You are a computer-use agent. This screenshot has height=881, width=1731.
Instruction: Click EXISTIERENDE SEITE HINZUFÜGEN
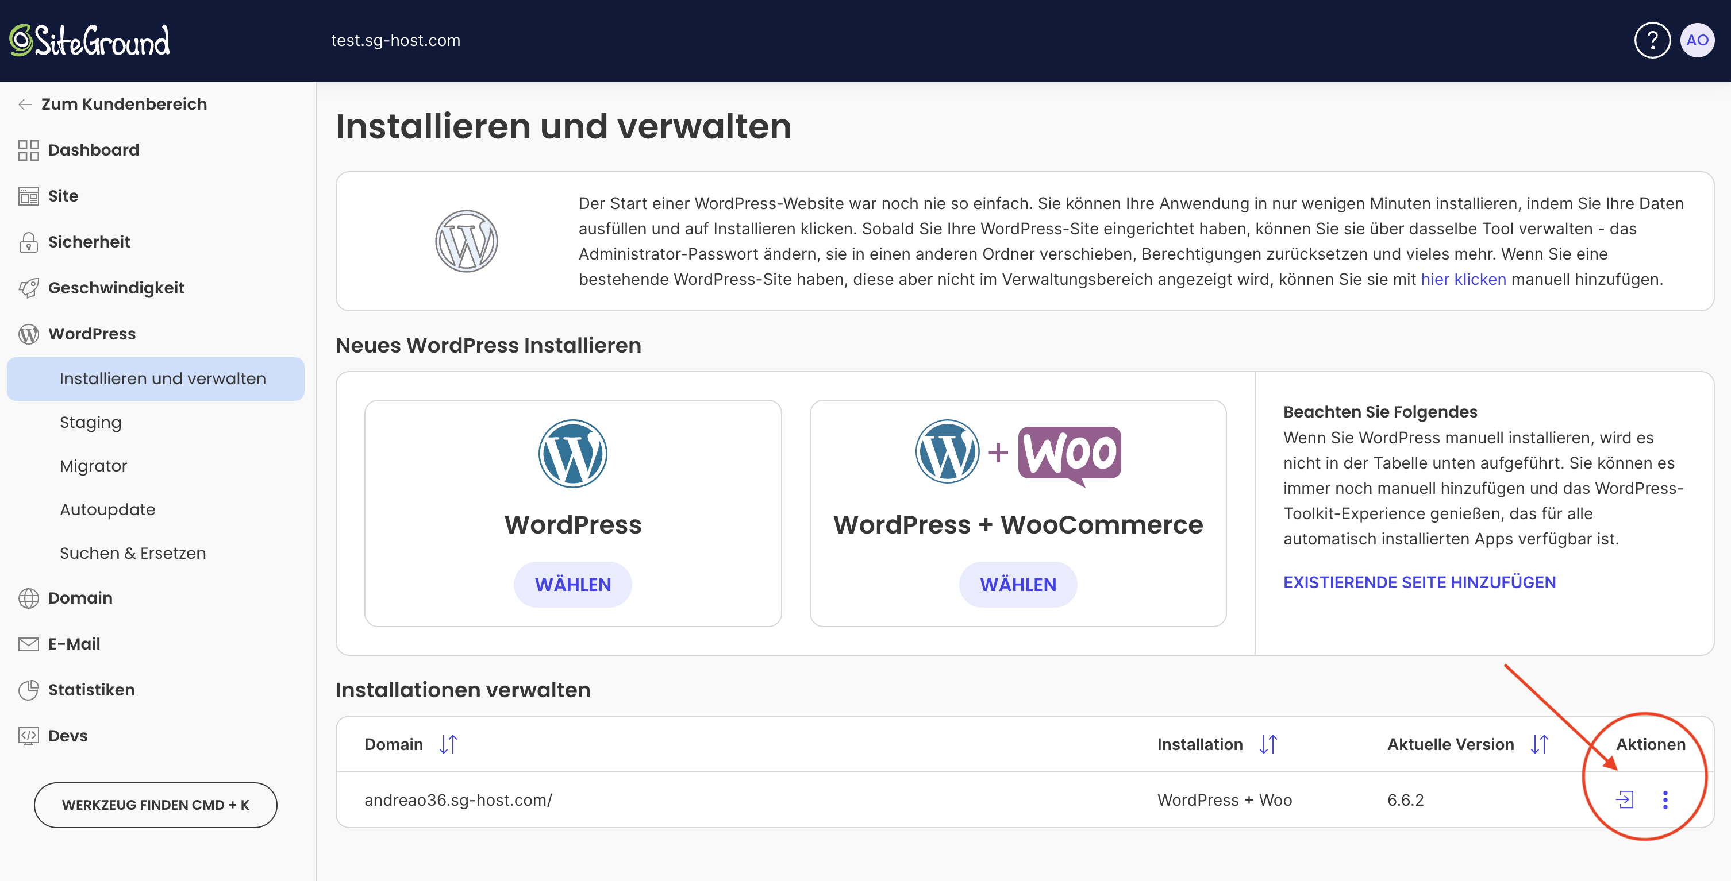pos(1419,582)
